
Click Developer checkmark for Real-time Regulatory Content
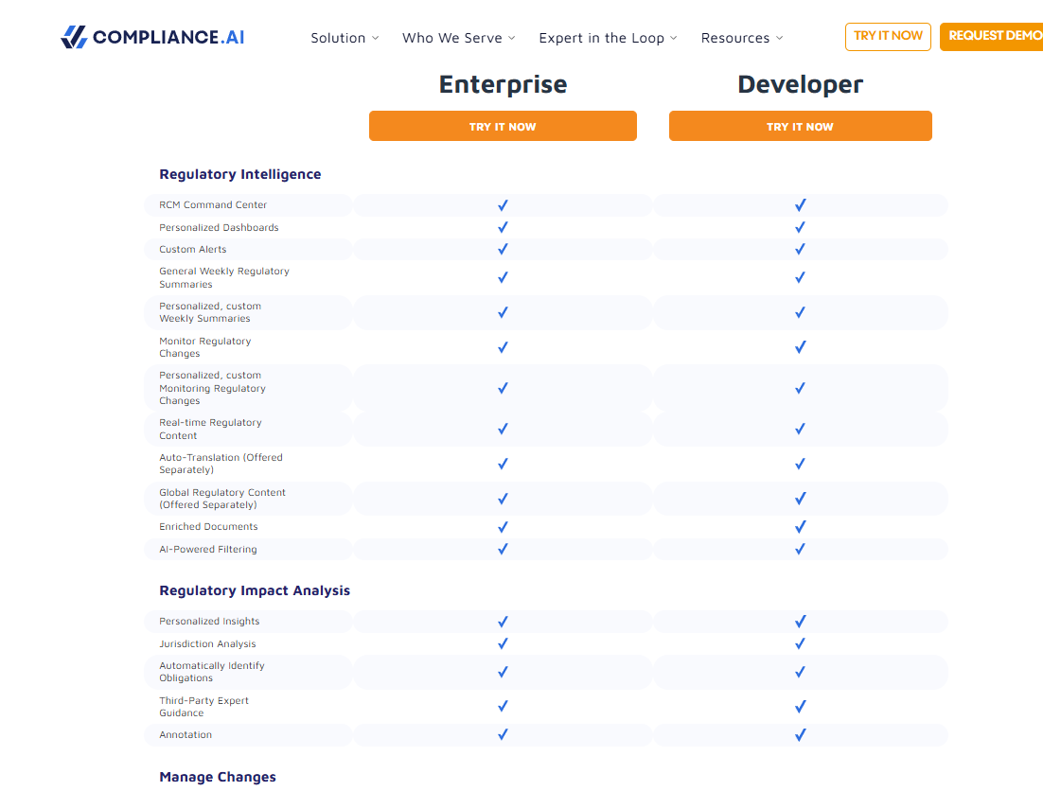pyautogui.click(x=800, y=429)
